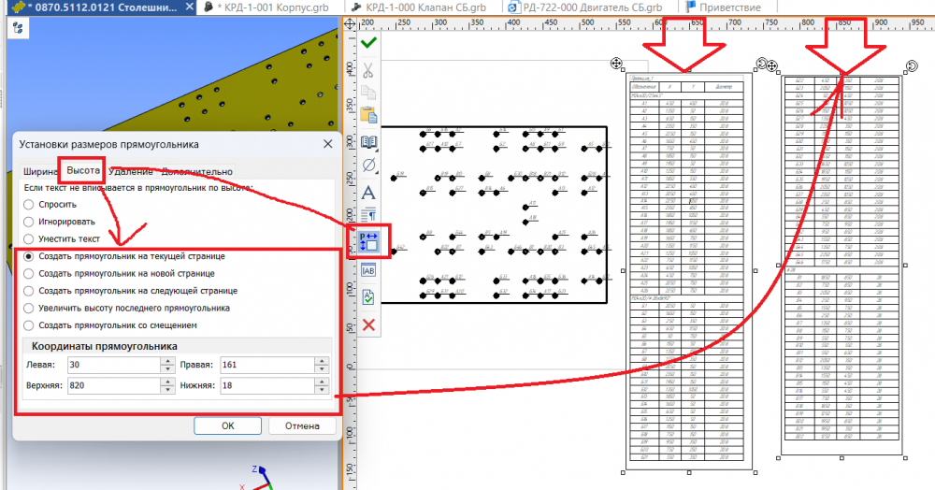Viewport: 935px width, 490px height.
Task: Click rotate handle of left table
Action: tap(761, 64)
